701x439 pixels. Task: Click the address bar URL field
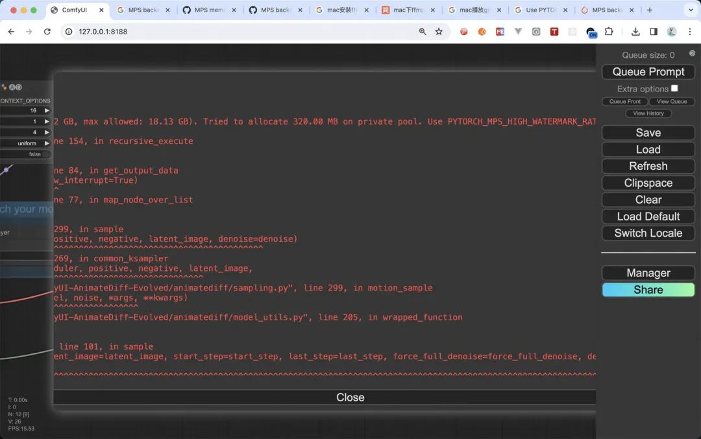[x=241, y=31]
